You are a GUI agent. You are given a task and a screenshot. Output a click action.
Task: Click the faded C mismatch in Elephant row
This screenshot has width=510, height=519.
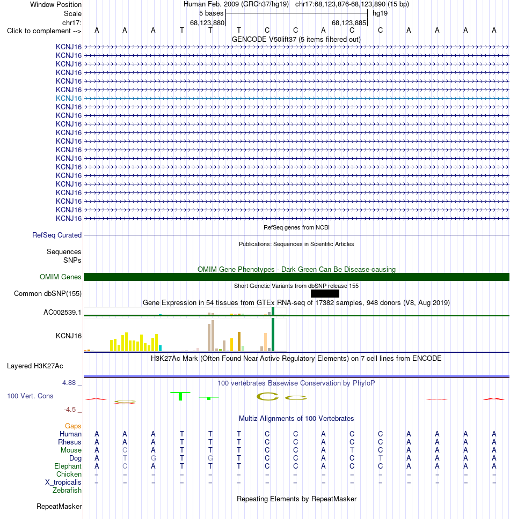click(x=125, y=466)
